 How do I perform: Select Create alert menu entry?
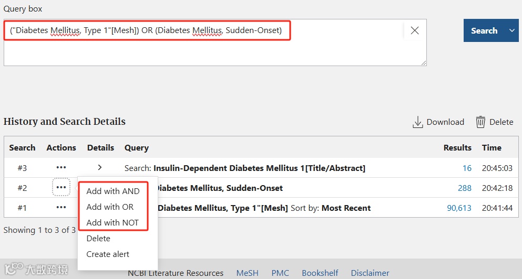point(108,254)
